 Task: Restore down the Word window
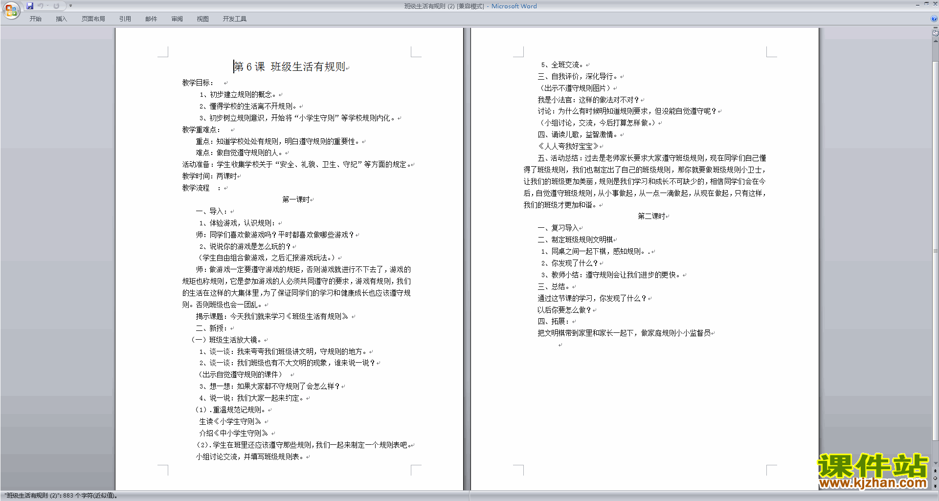pos(926,4)
